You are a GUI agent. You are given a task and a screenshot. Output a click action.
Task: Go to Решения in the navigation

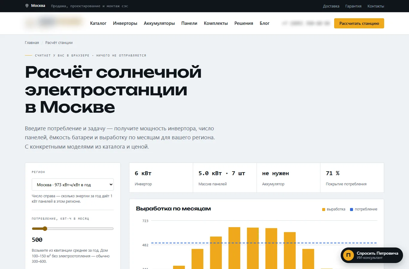(x=244, y=23)
